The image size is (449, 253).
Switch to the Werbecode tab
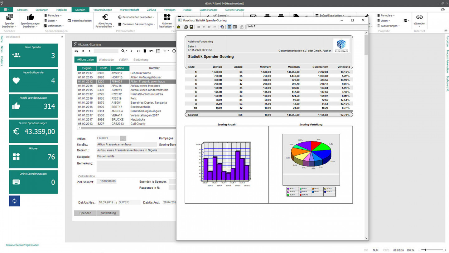tap(106, 60)
